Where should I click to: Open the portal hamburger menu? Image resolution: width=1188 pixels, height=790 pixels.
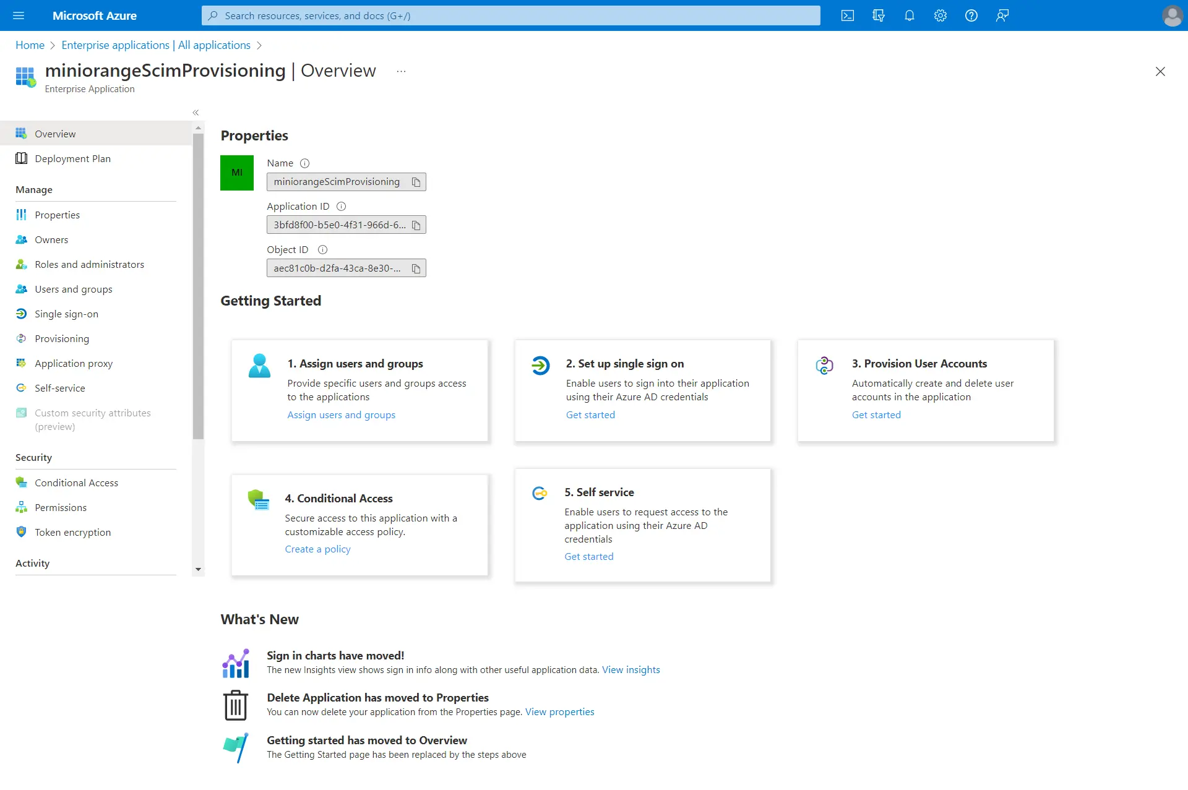coord(19,15)
